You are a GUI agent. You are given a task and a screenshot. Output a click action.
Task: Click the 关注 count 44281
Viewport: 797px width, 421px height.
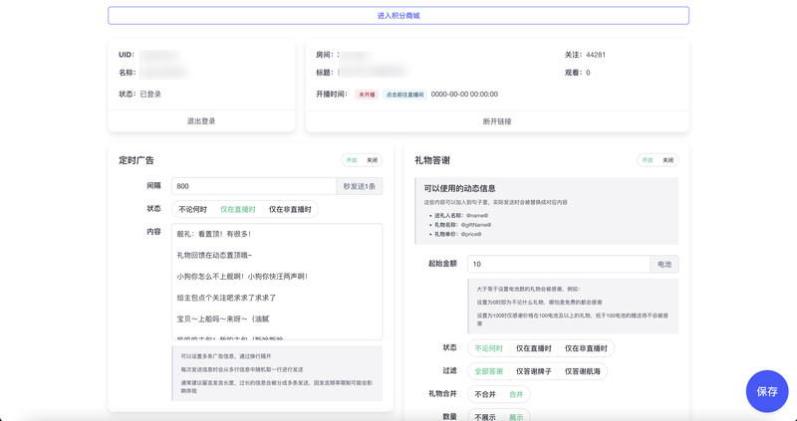596,55
